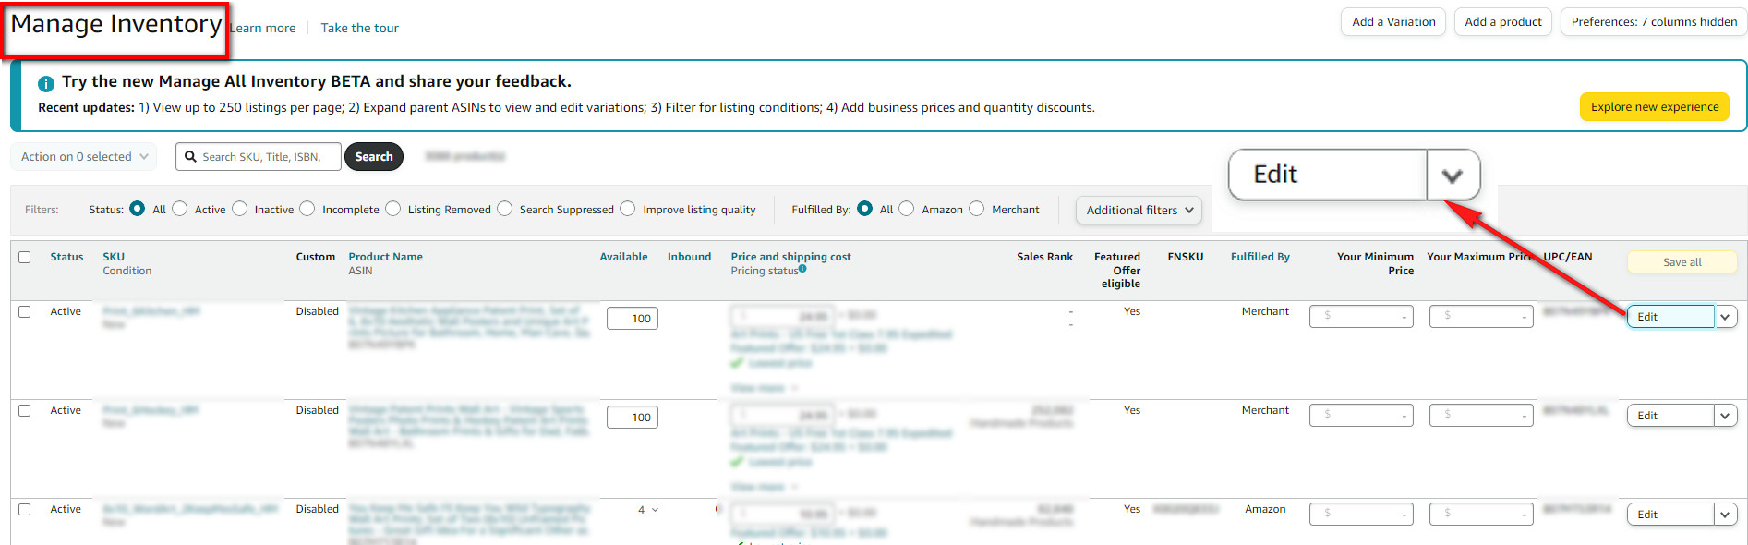Select the Incomplete status filter
1748x545 pixels.
click(307, 209)
